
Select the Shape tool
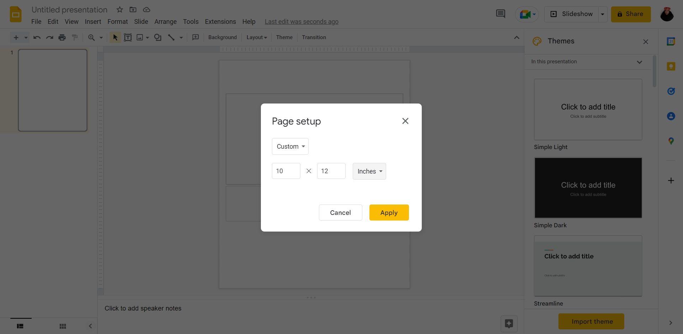click(158, 37)
